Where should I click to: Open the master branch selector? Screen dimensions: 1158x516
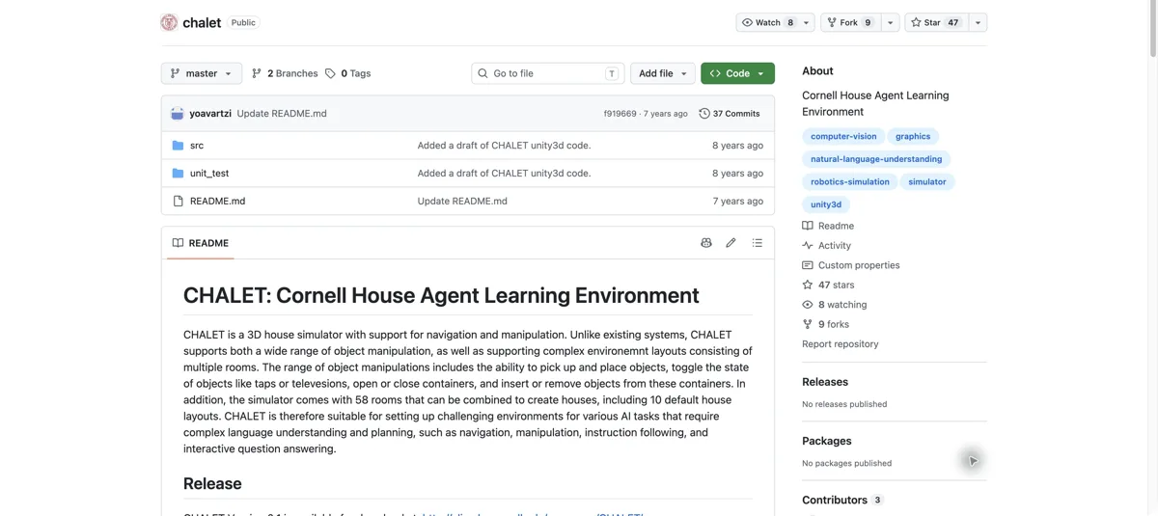[202, 73]
